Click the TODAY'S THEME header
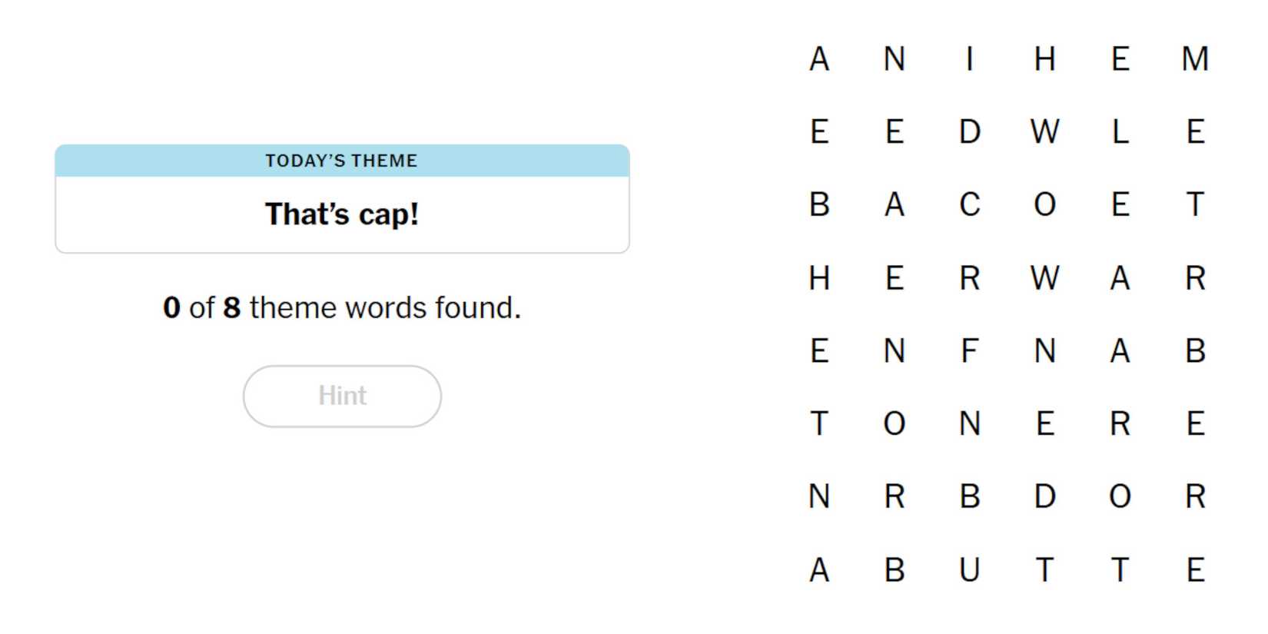The width and height of the screenshot is (1268, 634). point(341,161)
